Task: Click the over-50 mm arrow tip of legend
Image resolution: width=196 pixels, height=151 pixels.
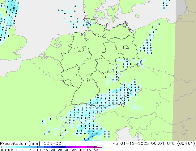Action: coord(98,147)
